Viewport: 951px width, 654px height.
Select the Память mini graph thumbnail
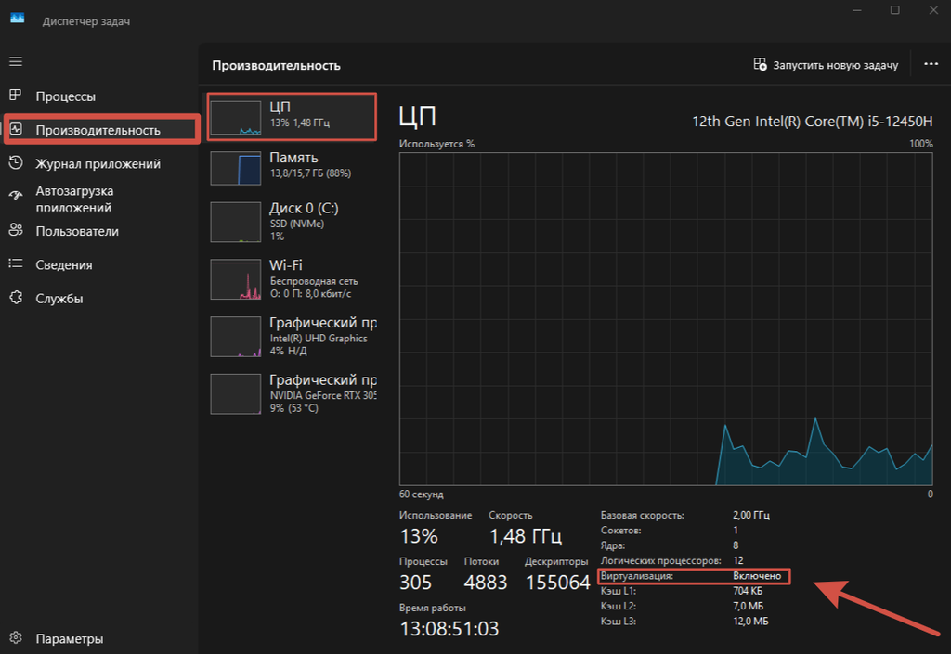pyautogui.click(x=235, y=168)
